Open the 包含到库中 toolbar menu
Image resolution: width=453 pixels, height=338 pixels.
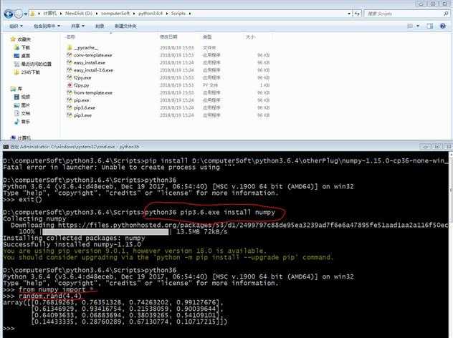pos(47,26)
